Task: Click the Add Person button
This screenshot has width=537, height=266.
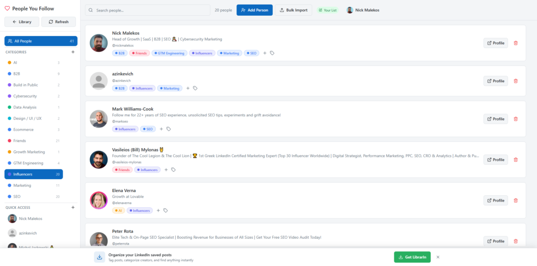Action: tap(254, 10)
